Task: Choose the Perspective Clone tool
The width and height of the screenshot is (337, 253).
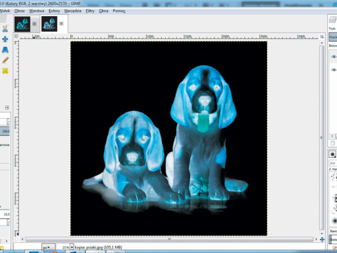Action: [x=5, y=49]
